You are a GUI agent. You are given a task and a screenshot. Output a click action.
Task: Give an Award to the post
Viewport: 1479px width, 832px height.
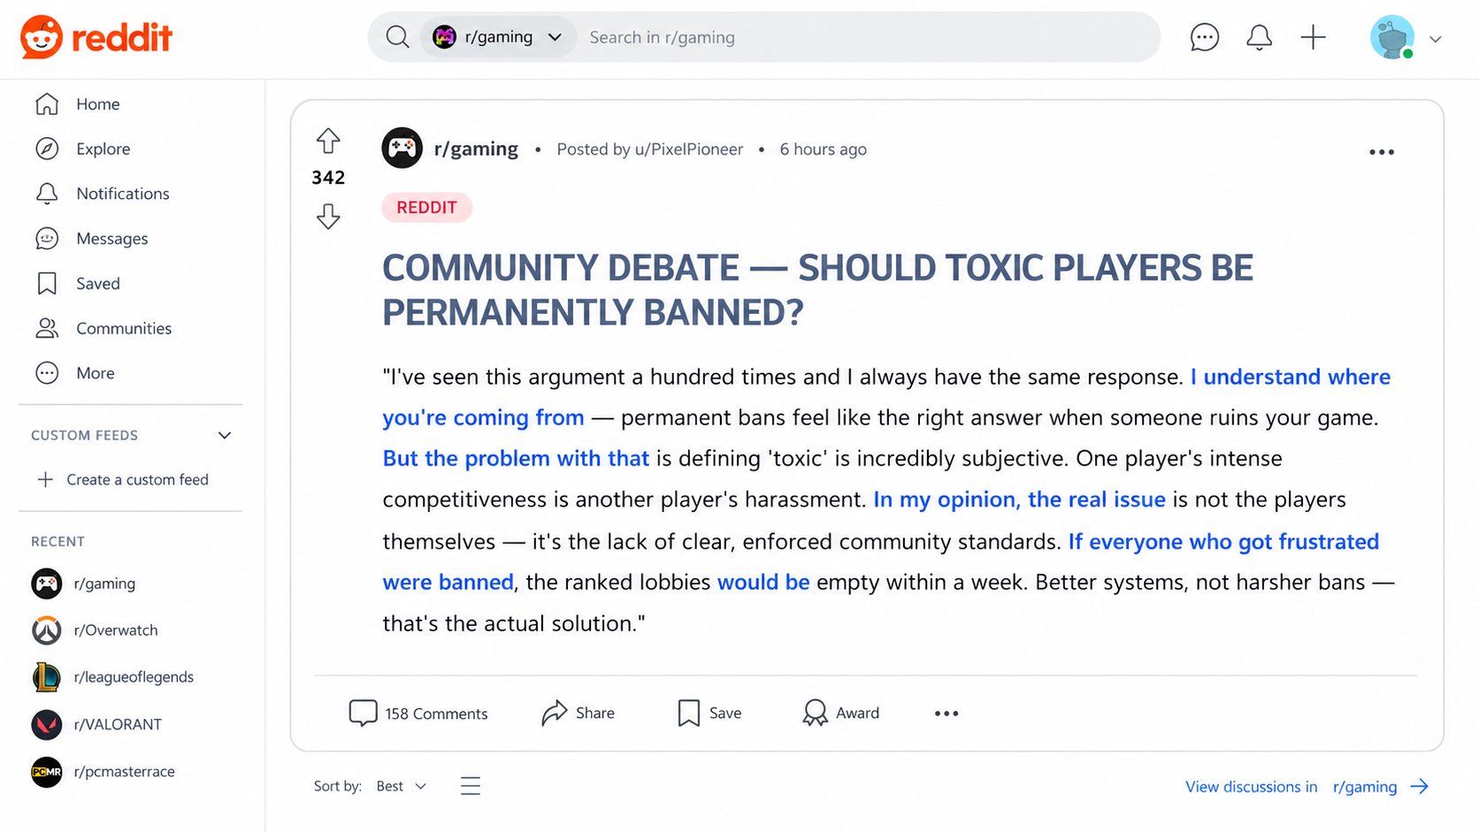(840, 713)
